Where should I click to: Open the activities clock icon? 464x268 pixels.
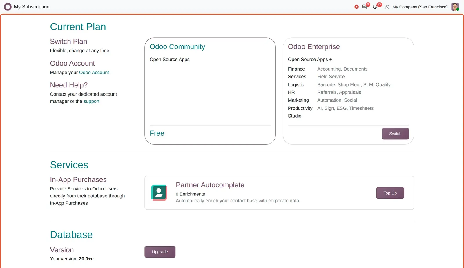pyautogui.click(x=375, y=7)
